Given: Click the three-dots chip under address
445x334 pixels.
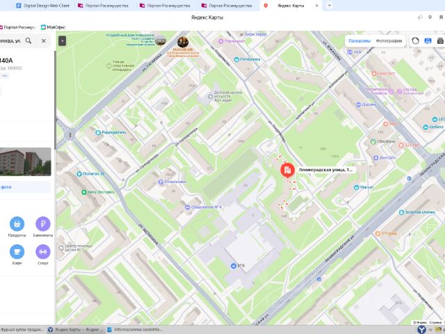Looking at the screenshot, I should (5, 76).
